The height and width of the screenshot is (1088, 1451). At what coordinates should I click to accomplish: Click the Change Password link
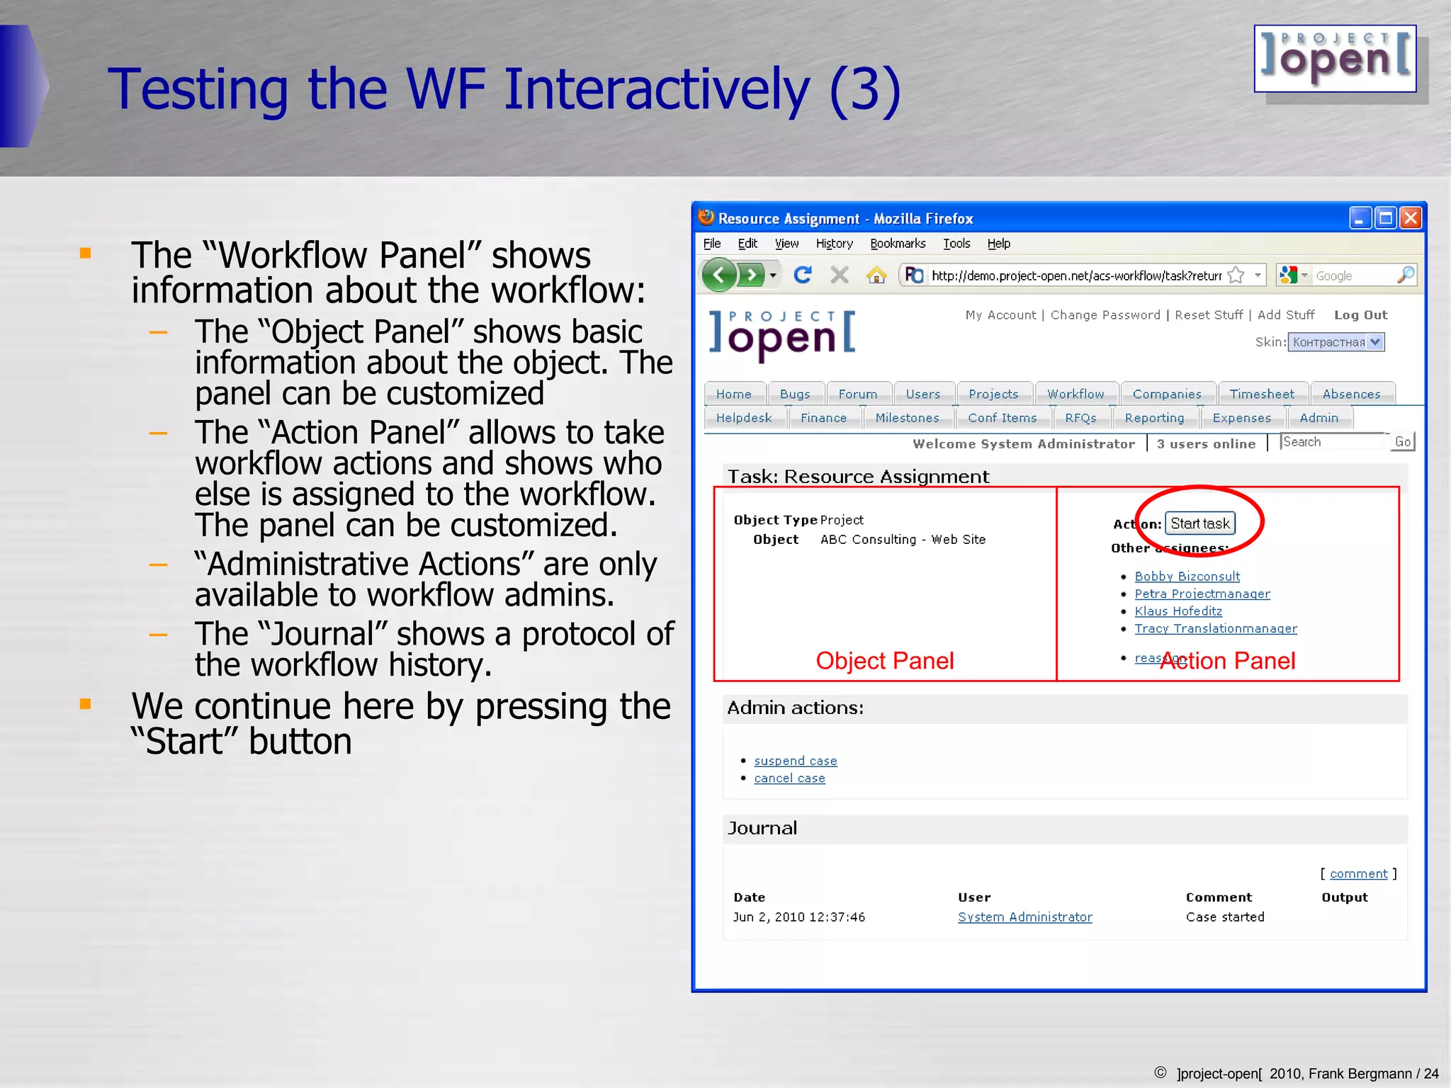(1105, 315)
